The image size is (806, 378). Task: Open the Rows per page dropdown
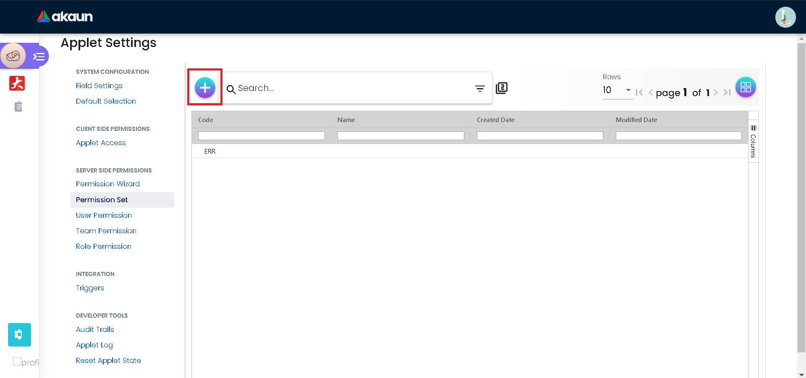(617, 90)
